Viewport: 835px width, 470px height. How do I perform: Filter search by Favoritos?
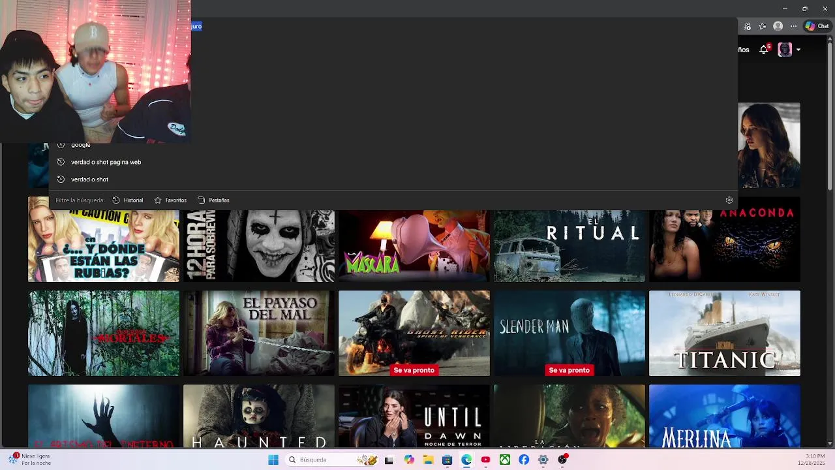pos(170,200)
